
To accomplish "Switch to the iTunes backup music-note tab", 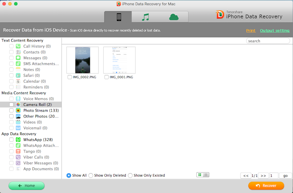I will point(146,17).
